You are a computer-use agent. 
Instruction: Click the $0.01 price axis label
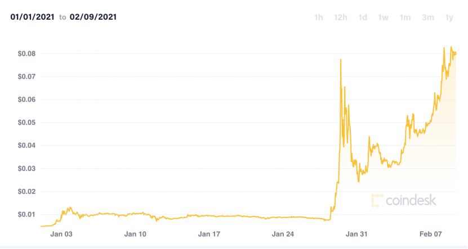click(26, 215)
